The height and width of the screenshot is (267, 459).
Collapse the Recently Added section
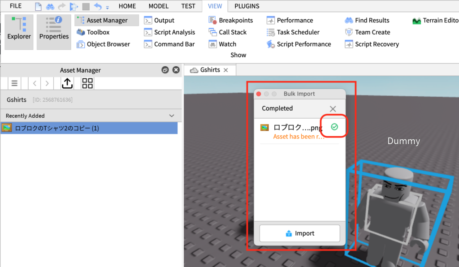click(172, 116)
